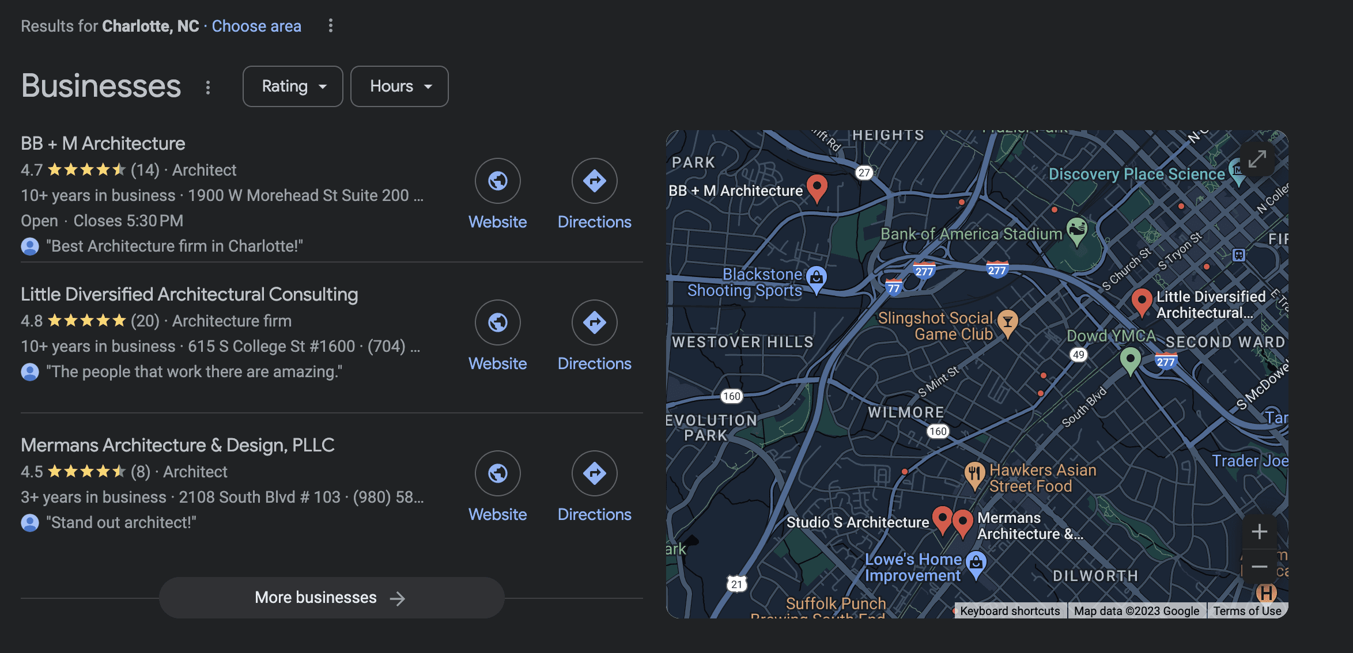Open Keyboard shortcuts on the map
The width and height of the screenshot is (1353, 653).
tap(1010, 611)
